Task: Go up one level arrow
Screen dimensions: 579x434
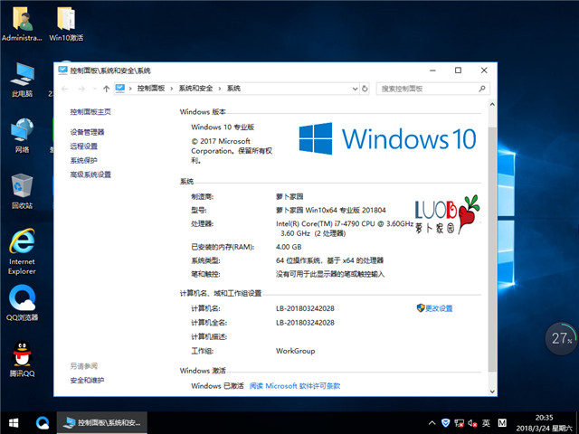Action: tap(107, 89)
